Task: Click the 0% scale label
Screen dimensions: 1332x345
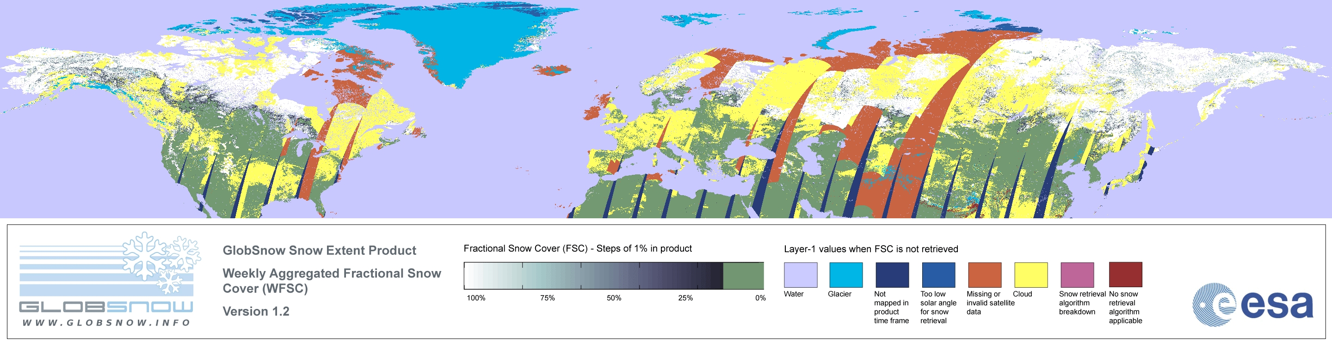Action: [x=761, y=298]
